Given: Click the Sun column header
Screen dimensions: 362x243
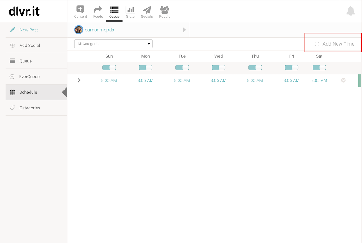Looking at the screenshot, I should pos(109,56).
